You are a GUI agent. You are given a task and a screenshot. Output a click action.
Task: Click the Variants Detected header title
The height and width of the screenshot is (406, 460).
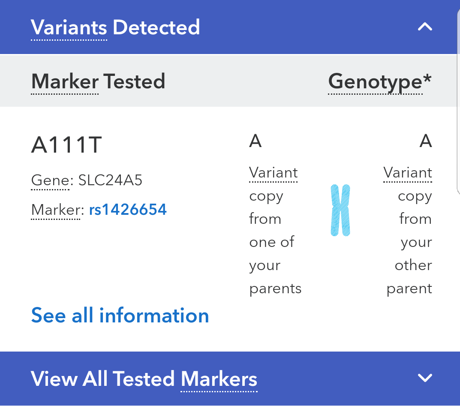[115, 27]
